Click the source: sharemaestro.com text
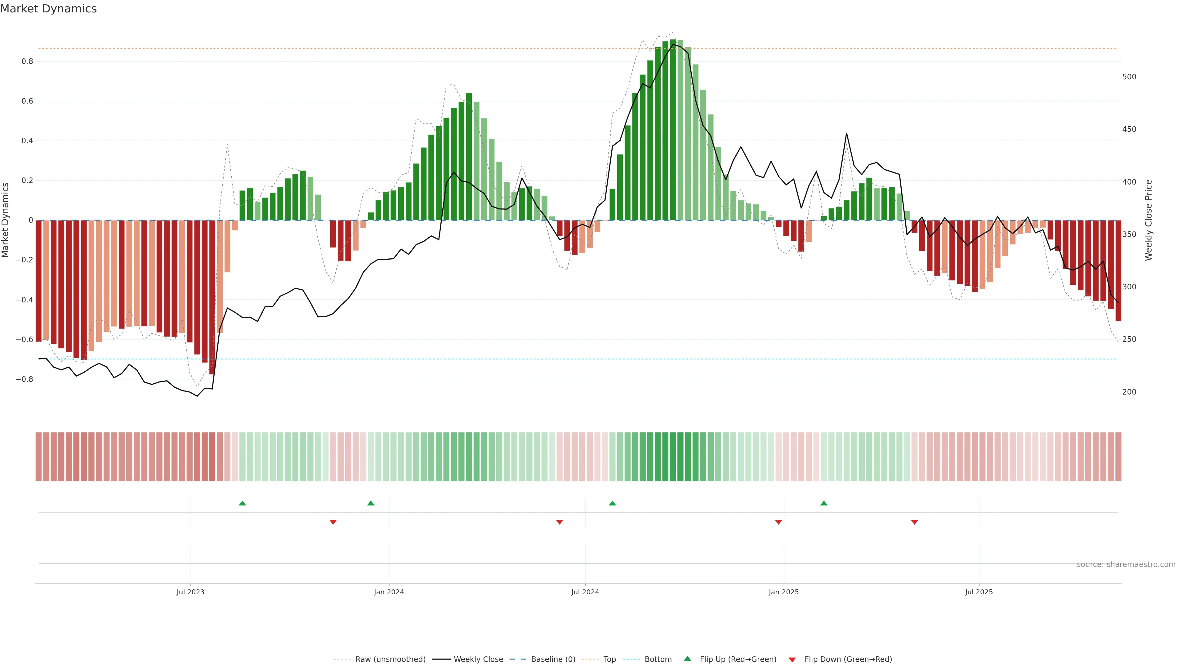 tap(1126, 565)
